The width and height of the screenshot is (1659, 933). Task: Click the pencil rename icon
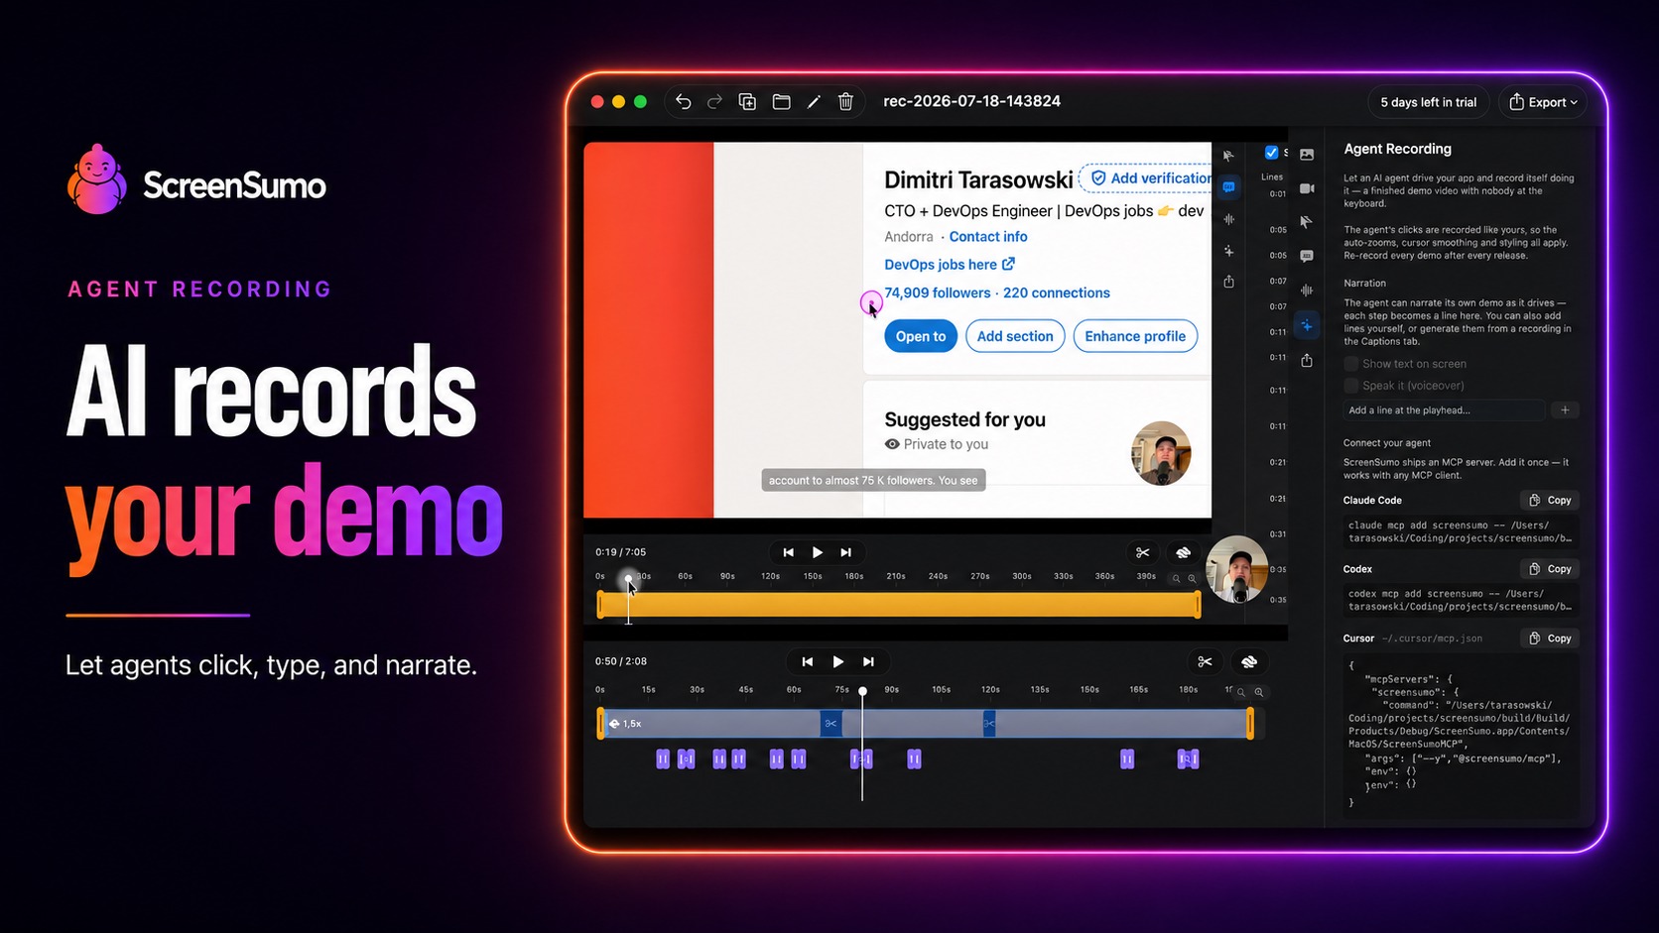tap(814, 101)
